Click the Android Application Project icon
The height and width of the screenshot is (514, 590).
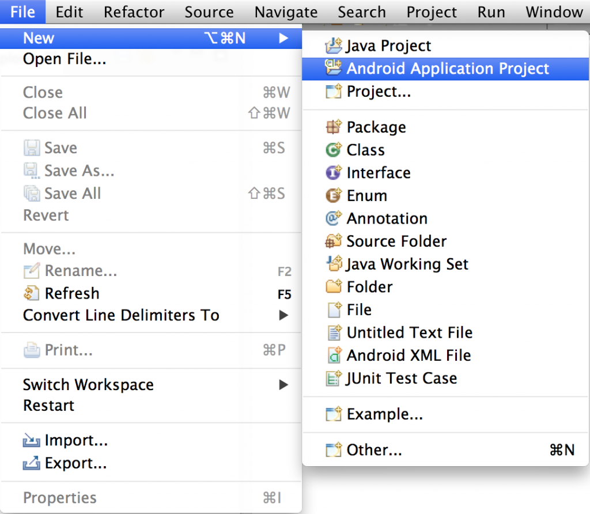[334, 68]
